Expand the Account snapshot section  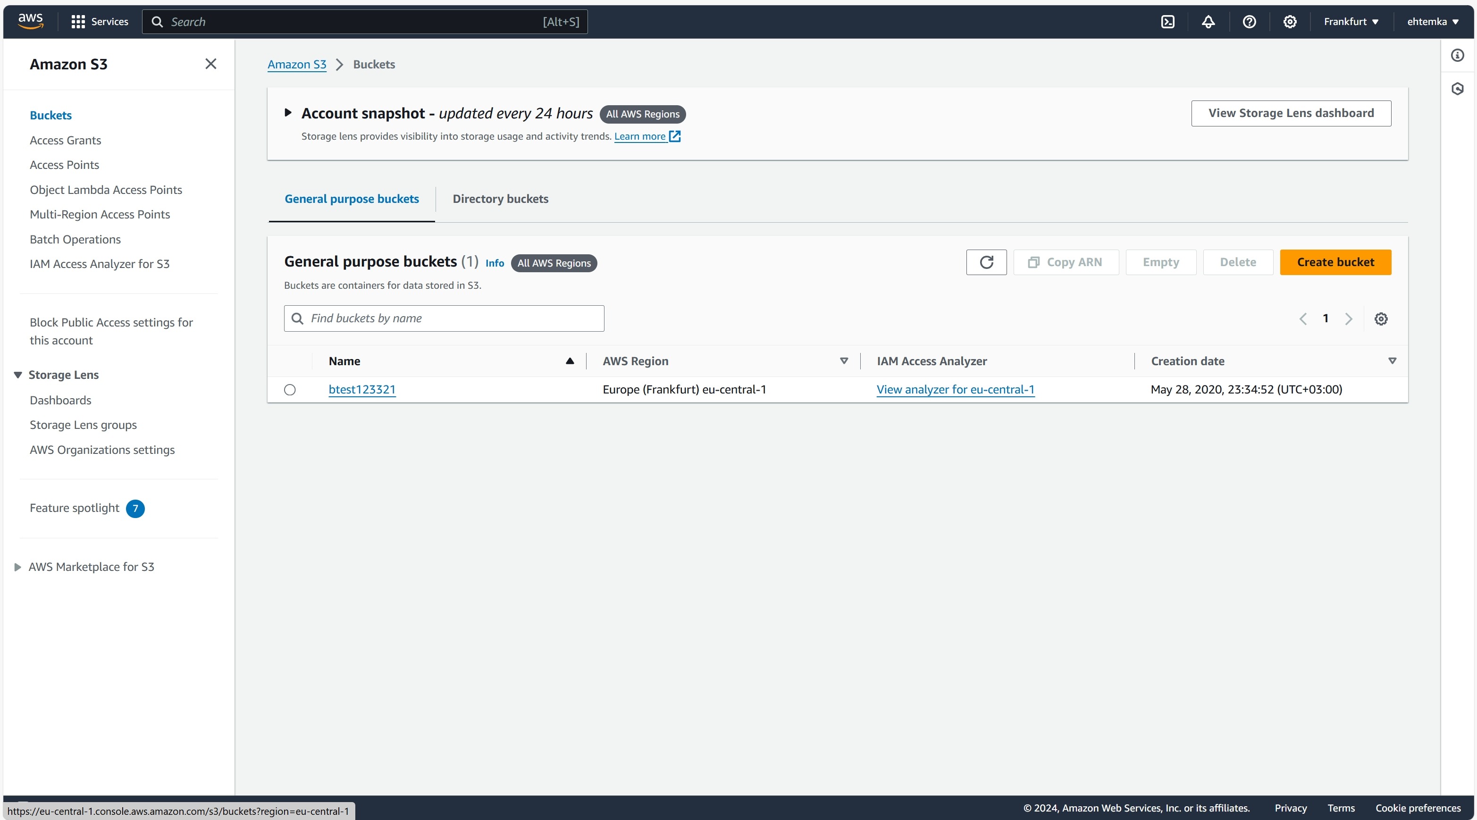(x=288, y=113)
